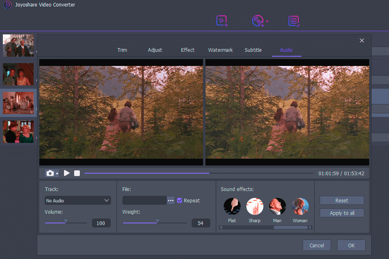Open the Subtitle tab
Viewport: 389px width, 259px height.
click(253, 50)
